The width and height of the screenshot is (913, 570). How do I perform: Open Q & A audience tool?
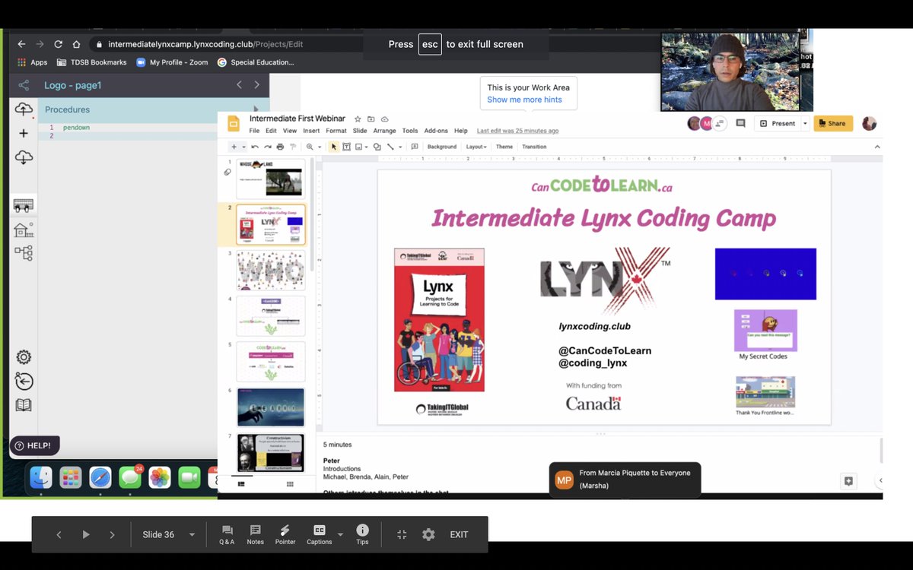(x=227, y=534)
